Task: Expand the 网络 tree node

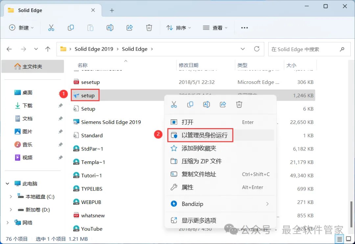Action: click(8, 223)
